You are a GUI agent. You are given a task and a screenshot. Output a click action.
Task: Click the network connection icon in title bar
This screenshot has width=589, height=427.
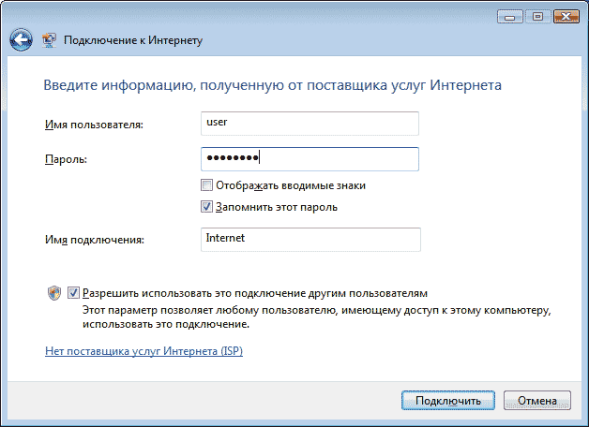point(48,40)
